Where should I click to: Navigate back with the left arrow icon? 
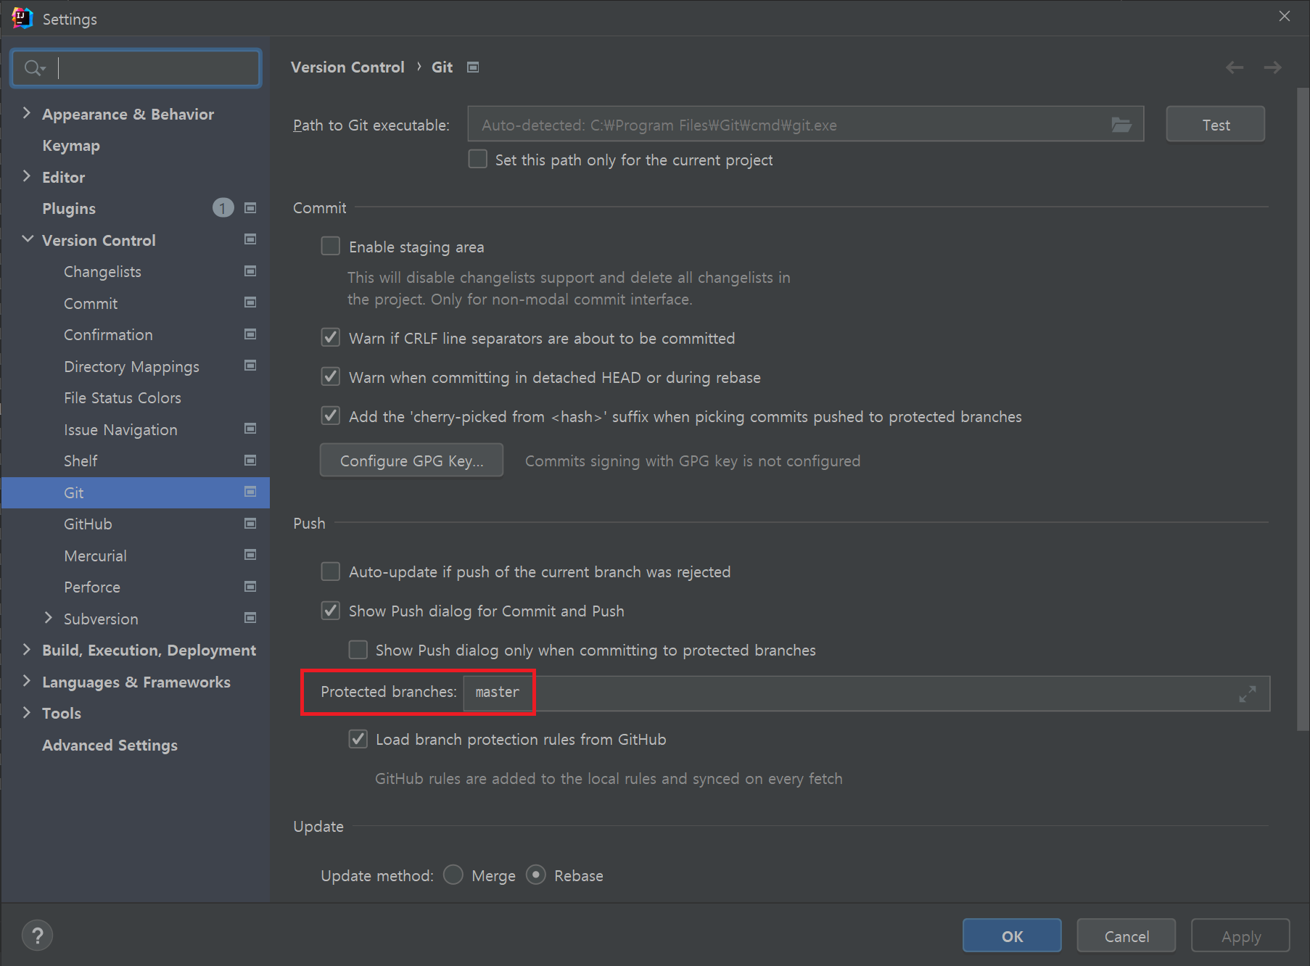[1235, 67]
